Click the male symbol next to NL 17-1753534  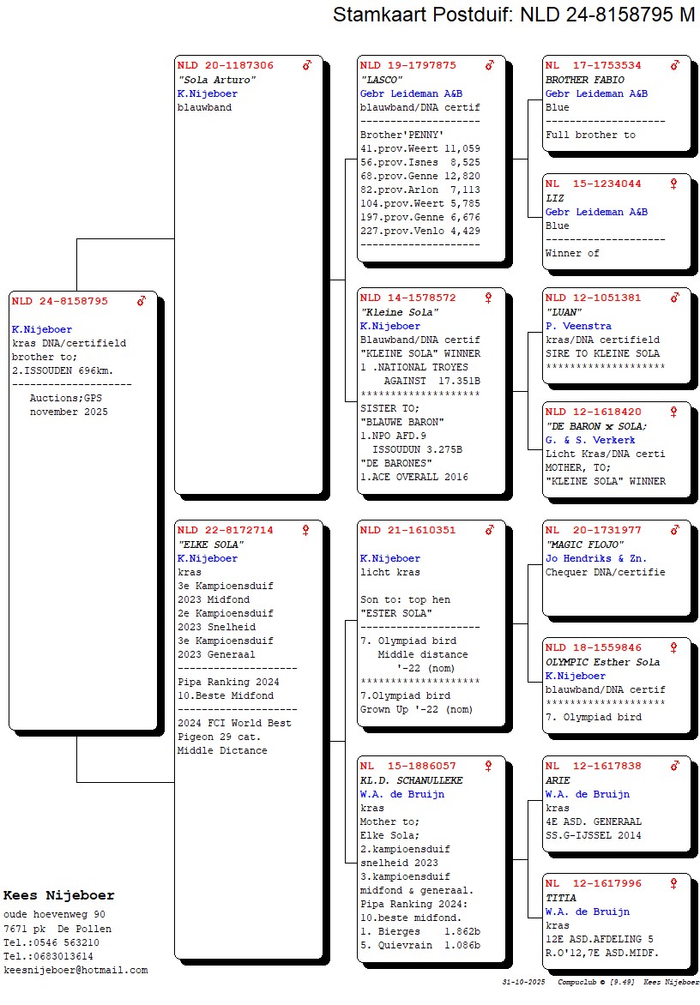pyautogui.click(x=674, y=65)
